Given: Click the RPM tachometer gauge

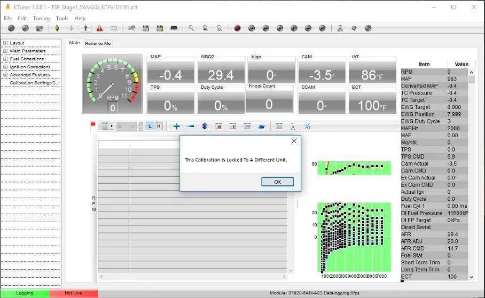Looking at the screenshot, I should [113, 84].
